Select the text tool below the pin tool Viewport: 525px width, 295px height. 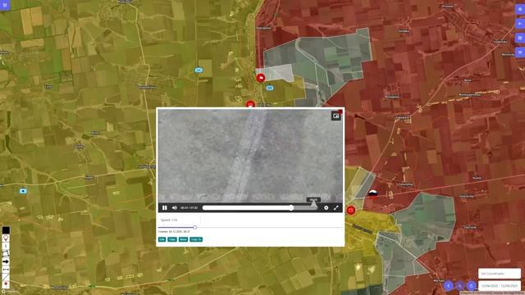6,246
